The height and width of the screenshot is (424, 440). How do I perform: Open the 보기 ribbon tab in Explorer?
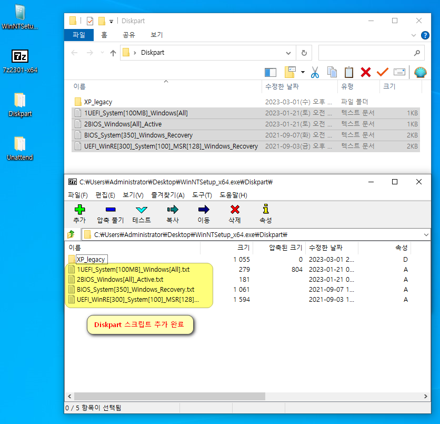pos(156,35)
